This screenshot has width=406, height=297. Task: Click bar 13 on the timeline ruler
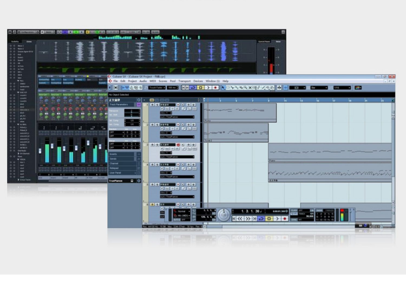point(301,100)
